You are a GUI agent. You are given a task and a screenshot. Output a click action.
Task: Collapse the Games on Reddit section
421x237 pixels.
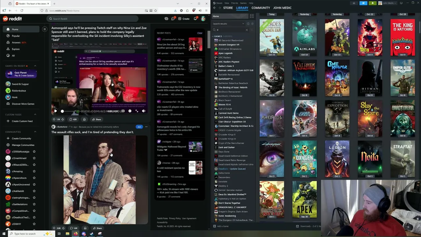coord(35,66)
